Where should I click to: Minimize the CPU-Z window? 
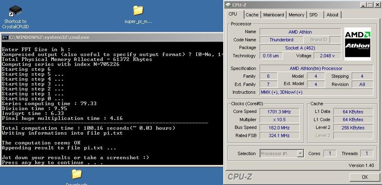click(364, 5)
